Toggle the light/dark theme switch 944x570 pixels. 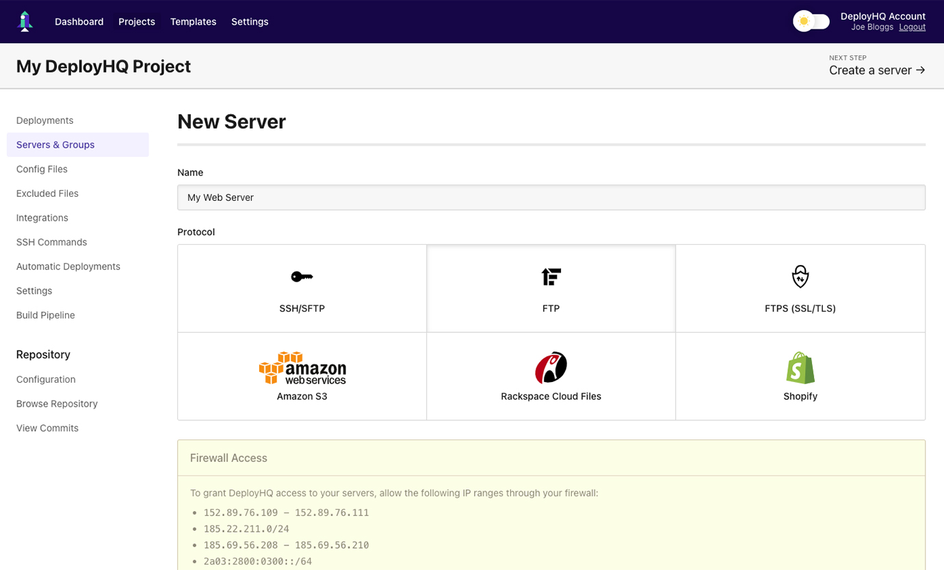pos(811,22)
